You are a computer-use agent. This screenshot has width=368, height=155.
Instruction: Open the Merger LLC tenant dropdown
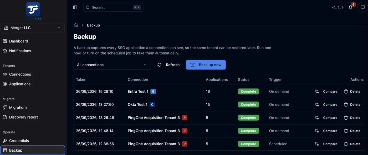[x=33, y=28]
